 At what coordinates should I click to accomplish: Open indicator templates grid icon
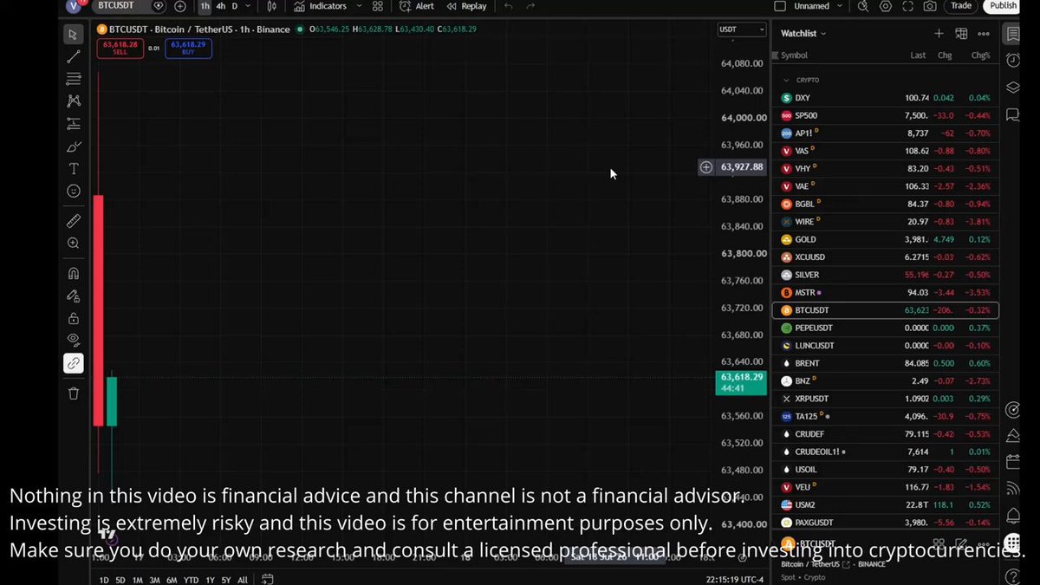(378, 6)
